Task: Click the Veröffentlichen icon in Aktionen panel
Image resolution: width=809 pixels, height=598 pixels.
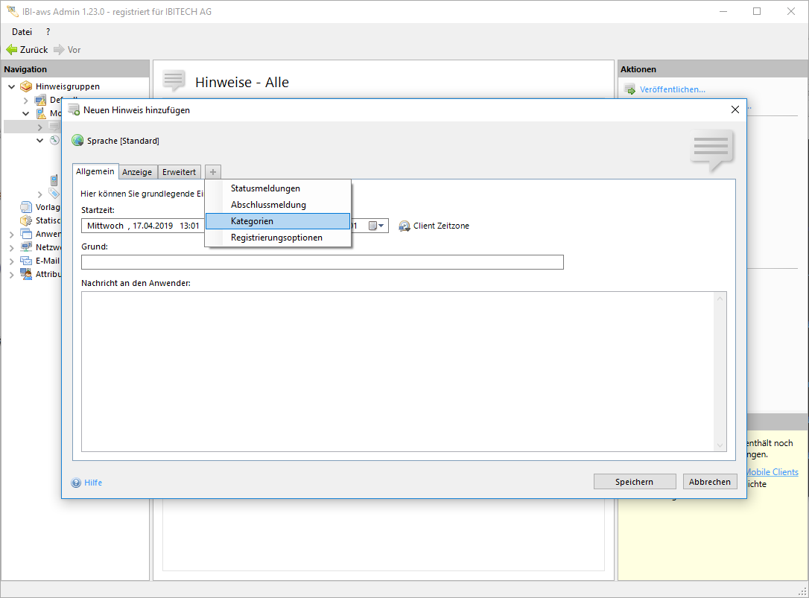Action: coord(630,89)
